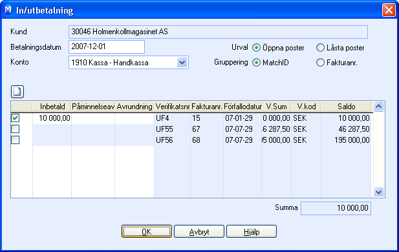Click the Inbetald column header
This screenshot has height=252, width=399.
click(52, 107)
